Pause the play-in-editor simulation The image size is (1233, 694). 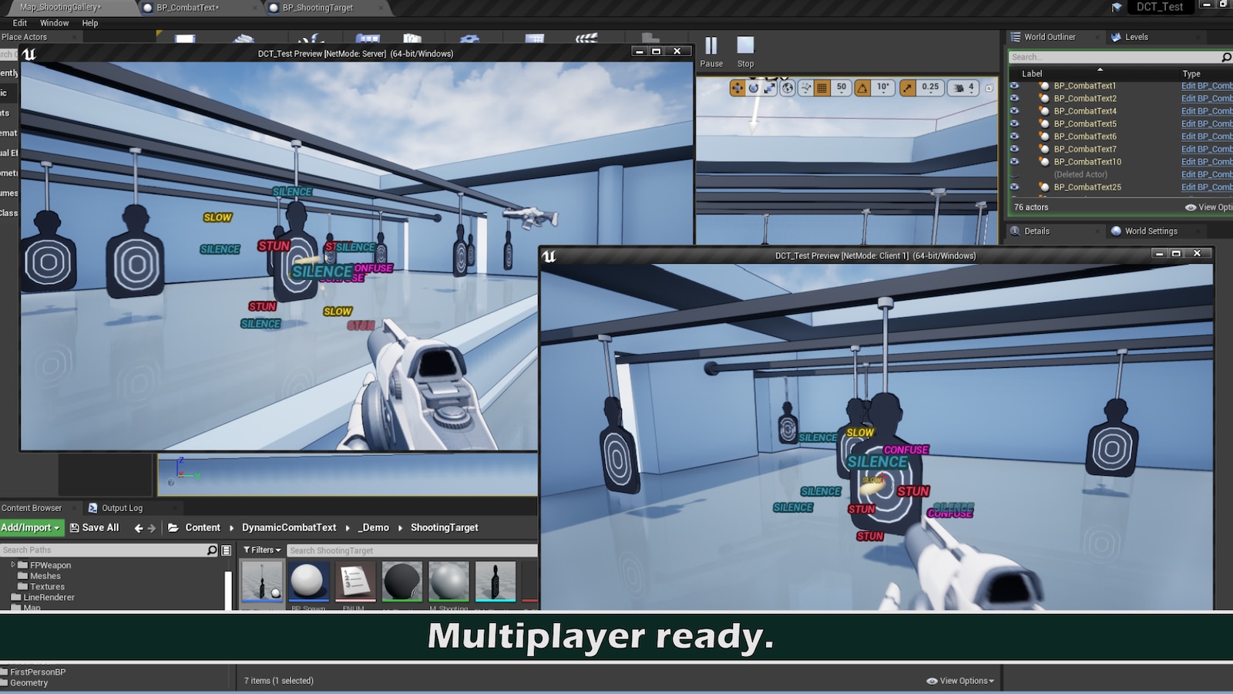(x=711, y=47)
